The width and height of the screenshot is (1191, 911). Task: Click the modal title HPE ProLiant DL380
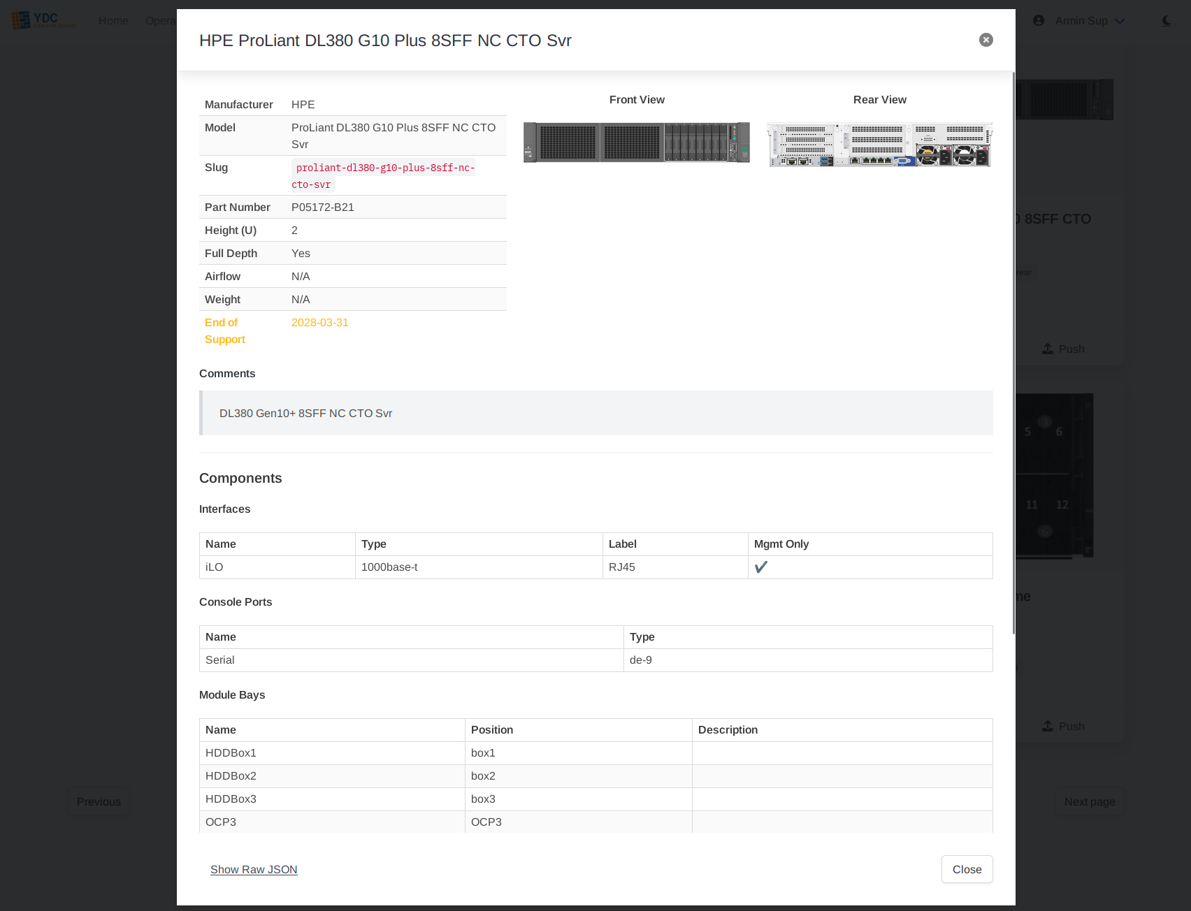click(x=385, y=41)
